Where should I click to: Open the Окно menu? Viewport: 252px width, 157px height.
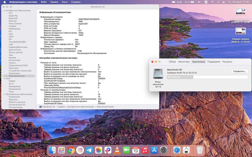65,2
